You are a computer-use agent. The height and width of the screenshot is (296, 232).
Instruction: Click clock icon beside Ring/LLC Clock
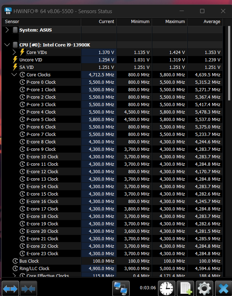point(15,268)
